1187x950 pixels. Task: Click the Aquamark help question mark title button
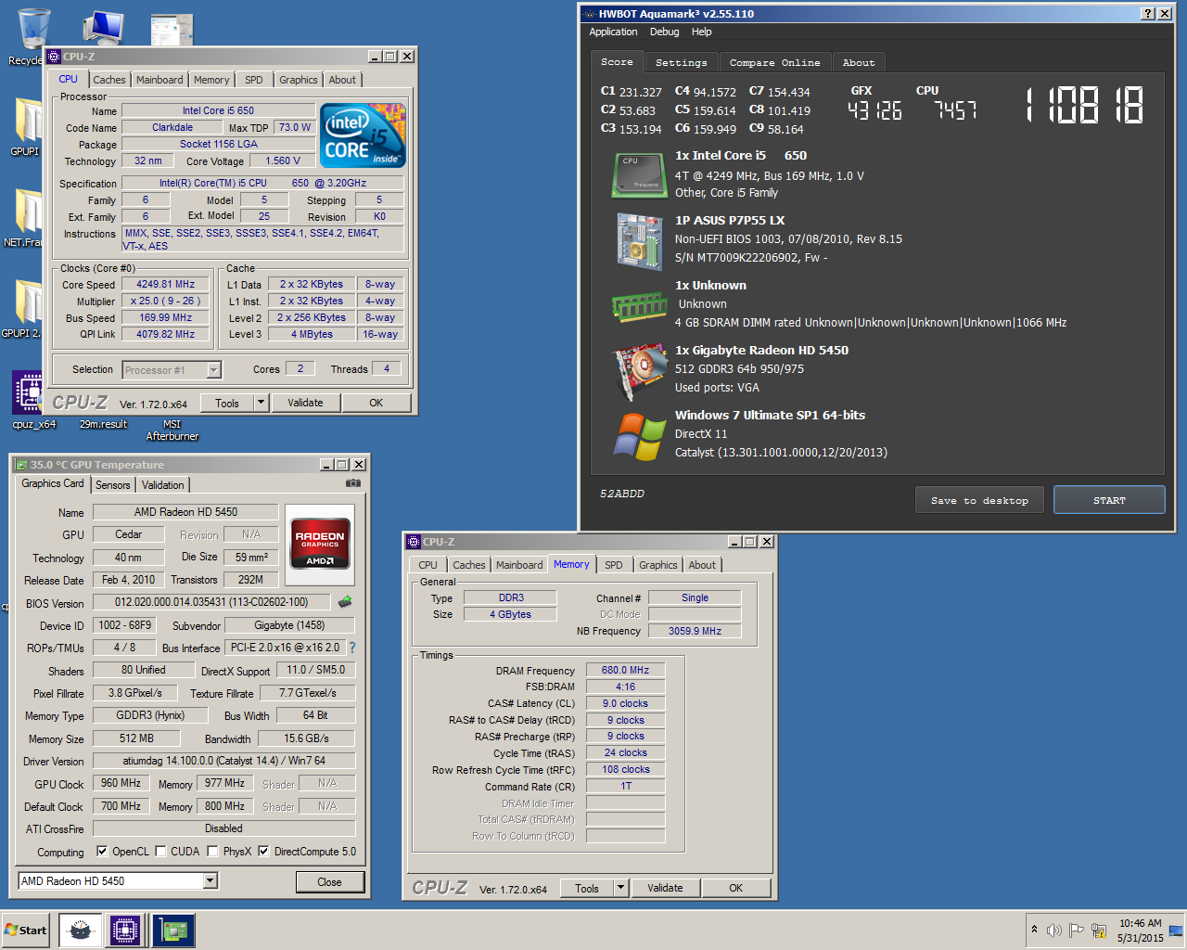[1147, 13]
